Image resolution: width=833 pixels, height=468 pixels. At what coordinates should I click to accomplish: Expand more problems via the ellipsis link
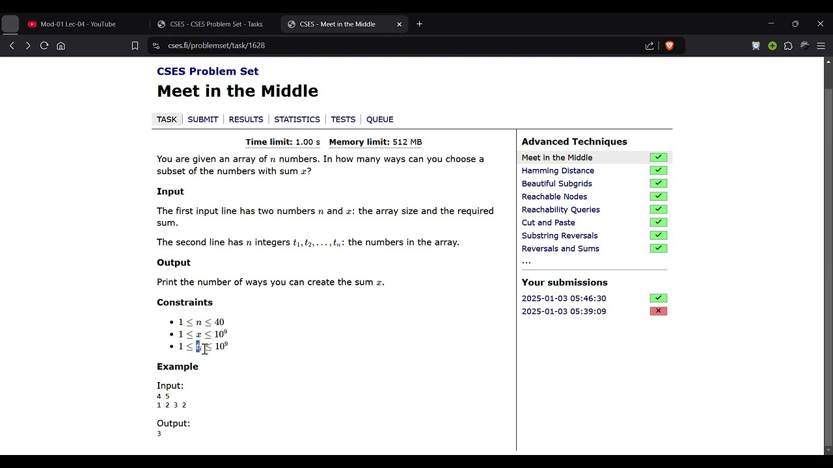[526, 261]
